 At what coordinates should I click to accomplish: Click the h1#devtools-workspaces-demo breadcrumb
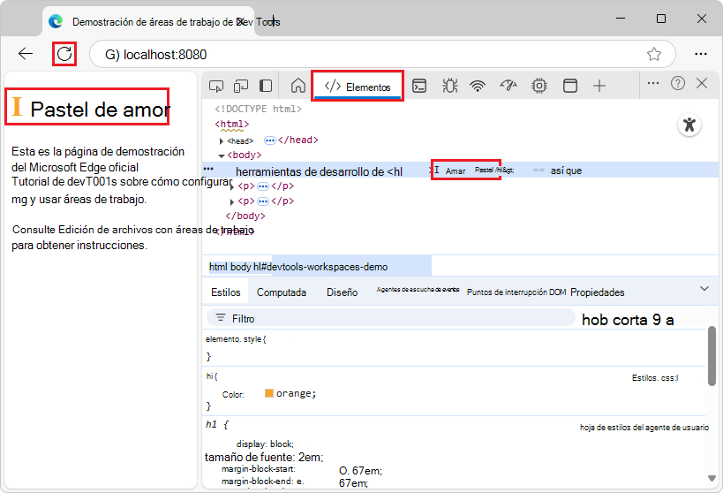coord(320,267)
